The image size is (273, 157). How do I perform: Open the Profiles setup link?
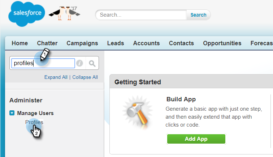tap(34, 122)
